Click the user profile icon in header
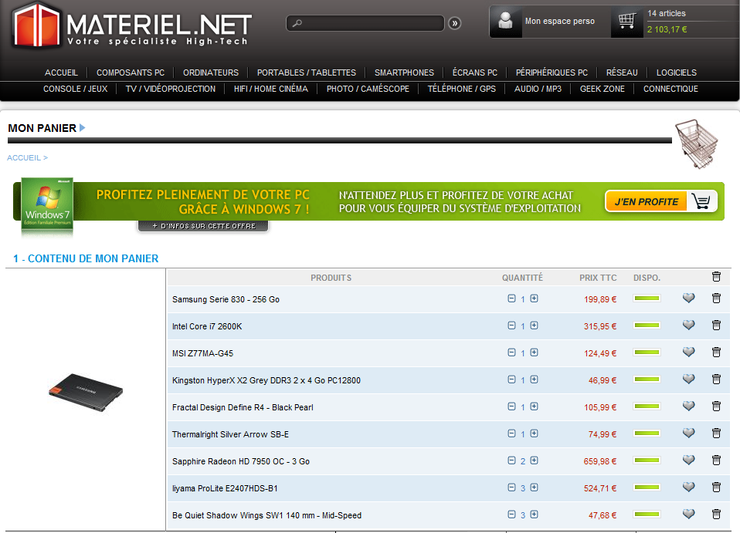740x533 pixels. click(506, 22)
